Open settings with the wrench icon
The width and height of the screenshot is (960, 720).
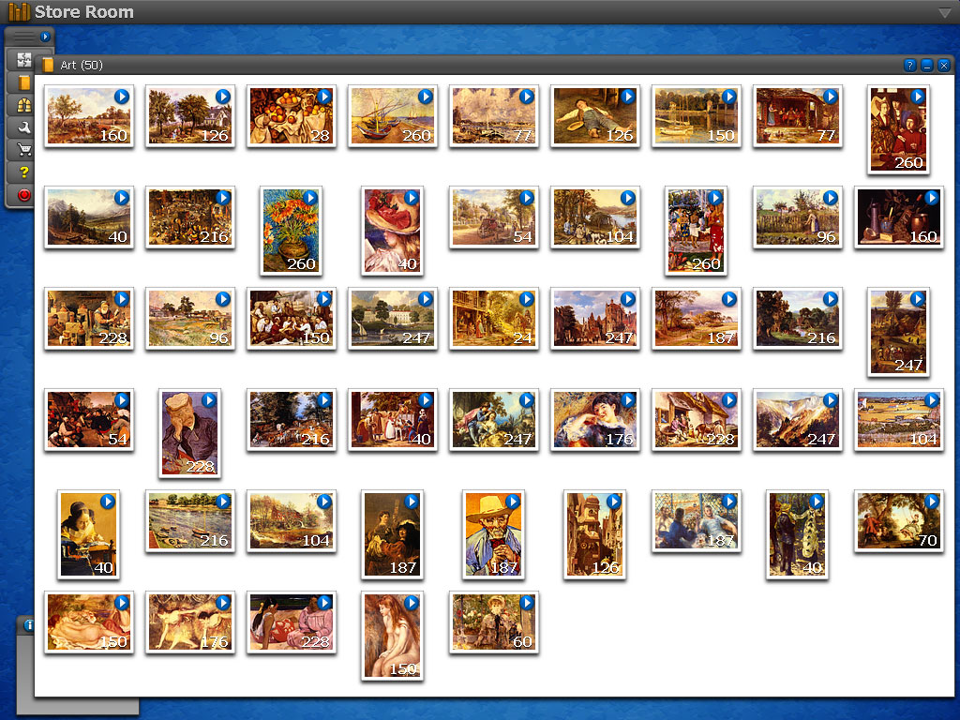click(23, 127)
